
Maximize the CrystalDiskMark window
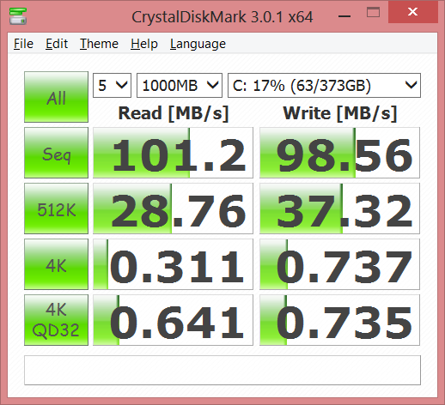click(x=373, y=13)
